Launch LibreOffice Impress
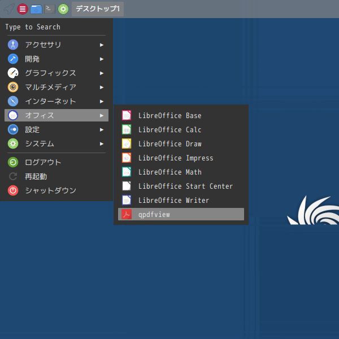The image size is (339, 339). pos(181,158)
